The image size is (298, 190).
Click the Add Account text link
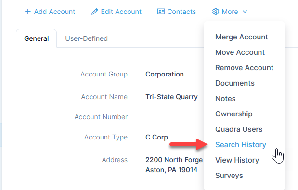click(54, 12)
